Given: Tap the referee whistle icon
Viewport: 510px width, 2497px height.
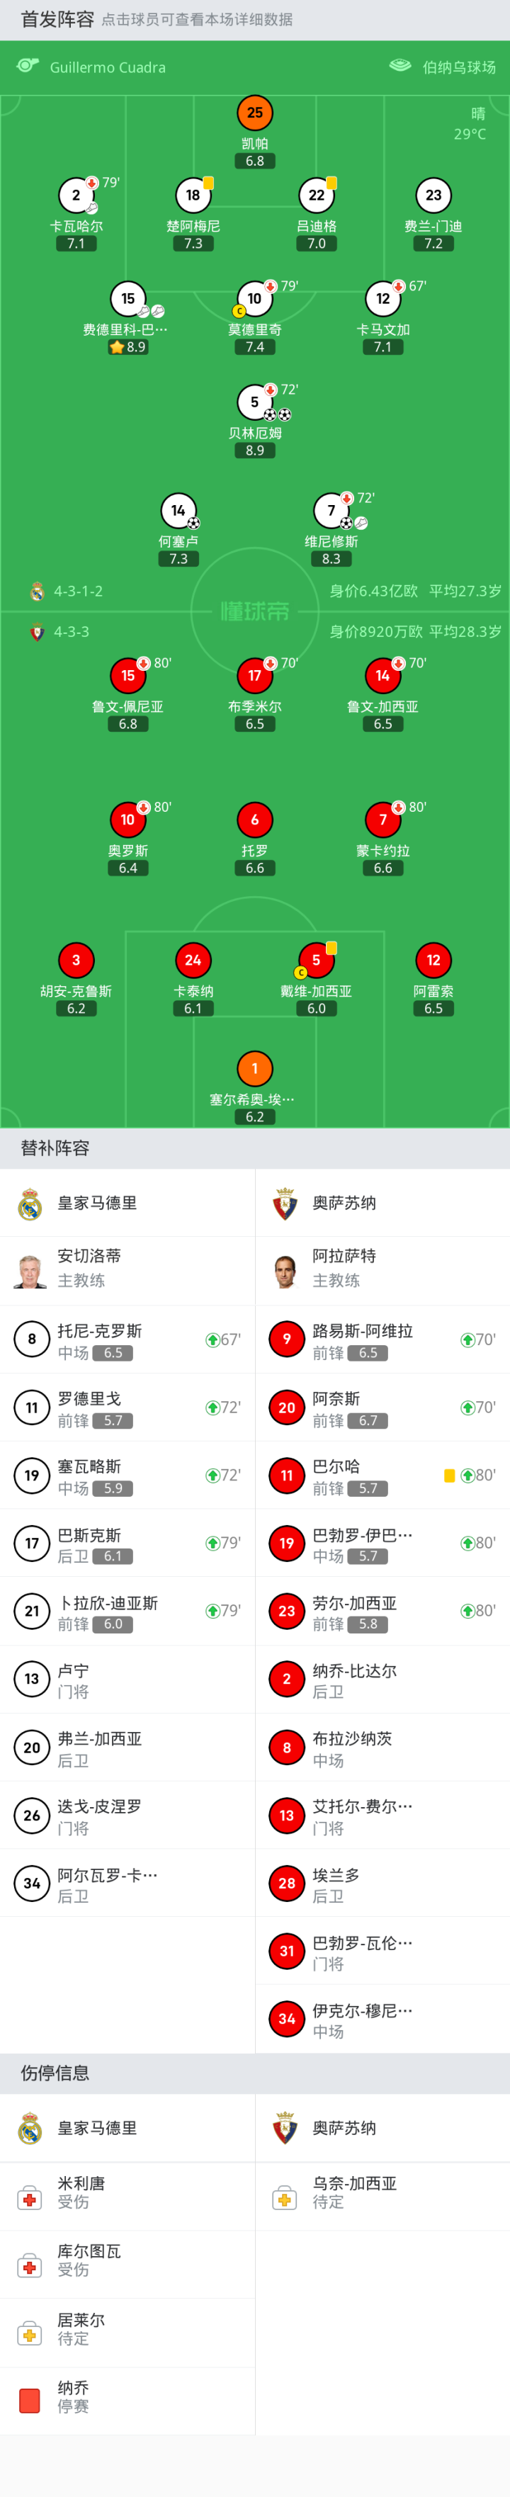Looking at the screenshot, I should (x=27, y=67).
